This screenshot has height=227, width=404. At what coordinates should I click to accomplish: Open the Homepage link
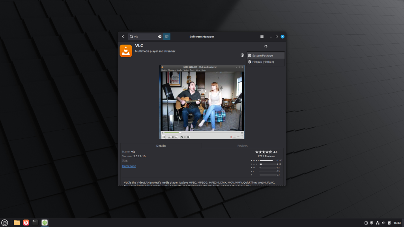coord(129,166)
